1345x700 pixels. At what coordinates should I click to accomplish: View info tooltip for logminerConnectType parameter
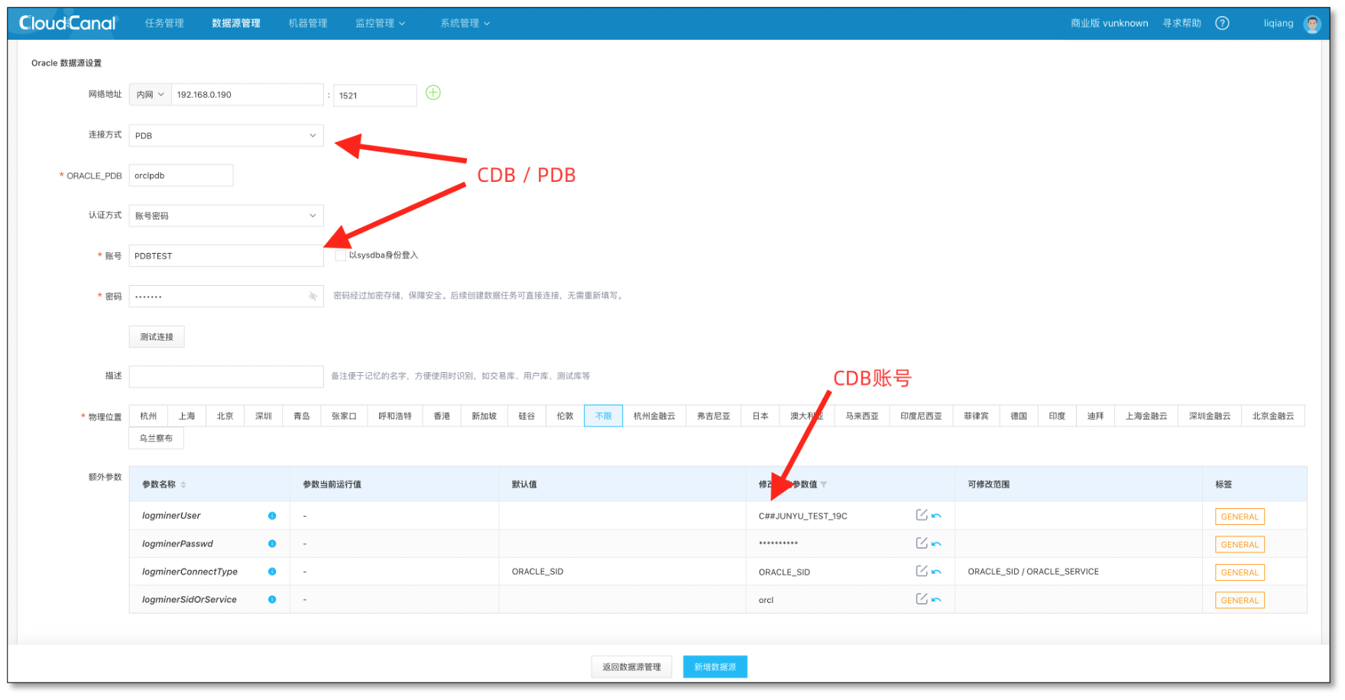pos(272,572)
